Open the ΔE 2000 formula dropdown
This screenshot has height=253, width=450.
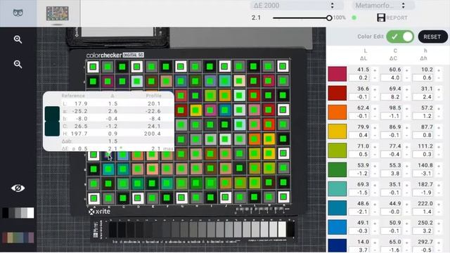pyautogui.click(x=297, y=6)
